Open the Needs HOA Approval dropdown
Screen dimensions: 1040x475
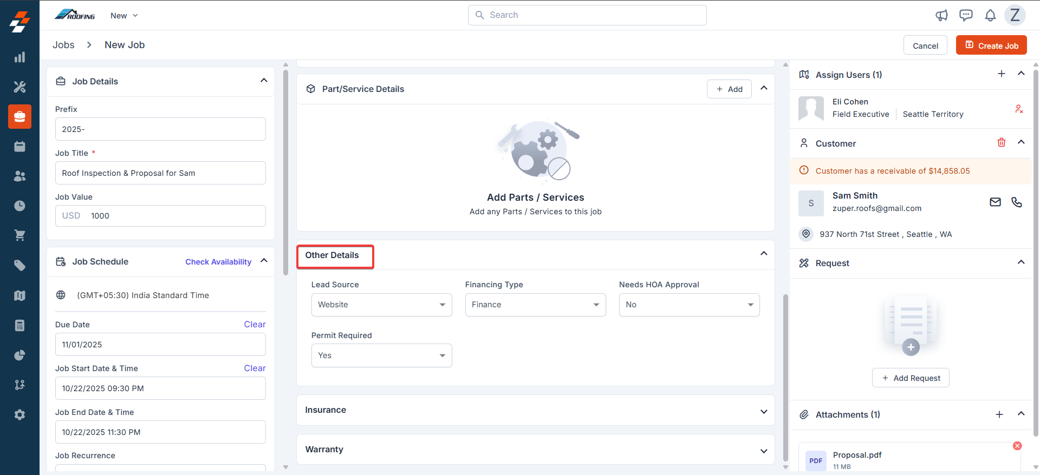[689, 305]
